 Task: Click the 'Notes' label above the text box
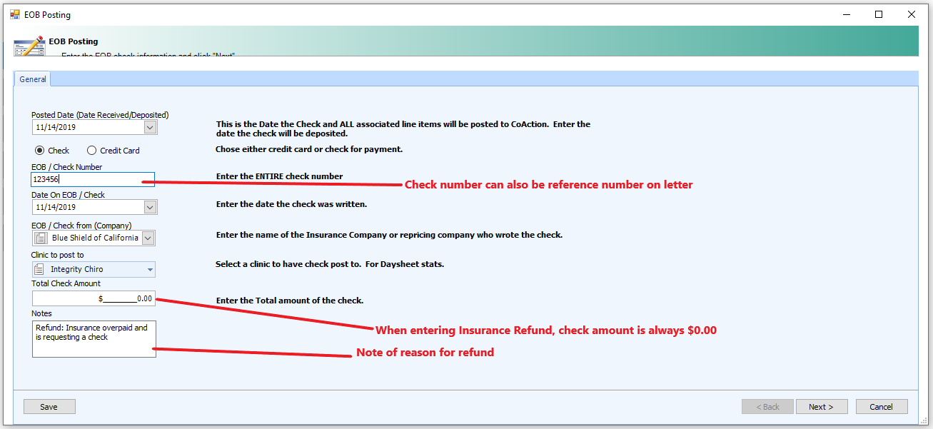point(41,313)
